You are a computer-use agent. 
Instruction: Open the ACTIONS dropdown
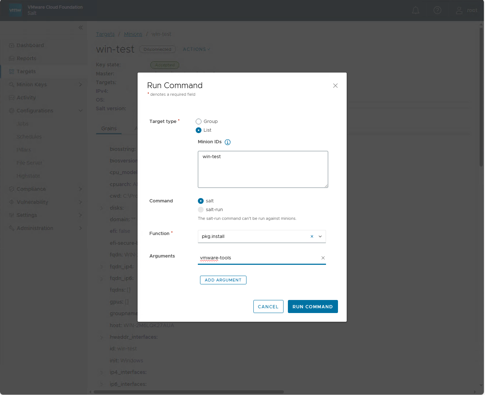(x=196, y=49)
